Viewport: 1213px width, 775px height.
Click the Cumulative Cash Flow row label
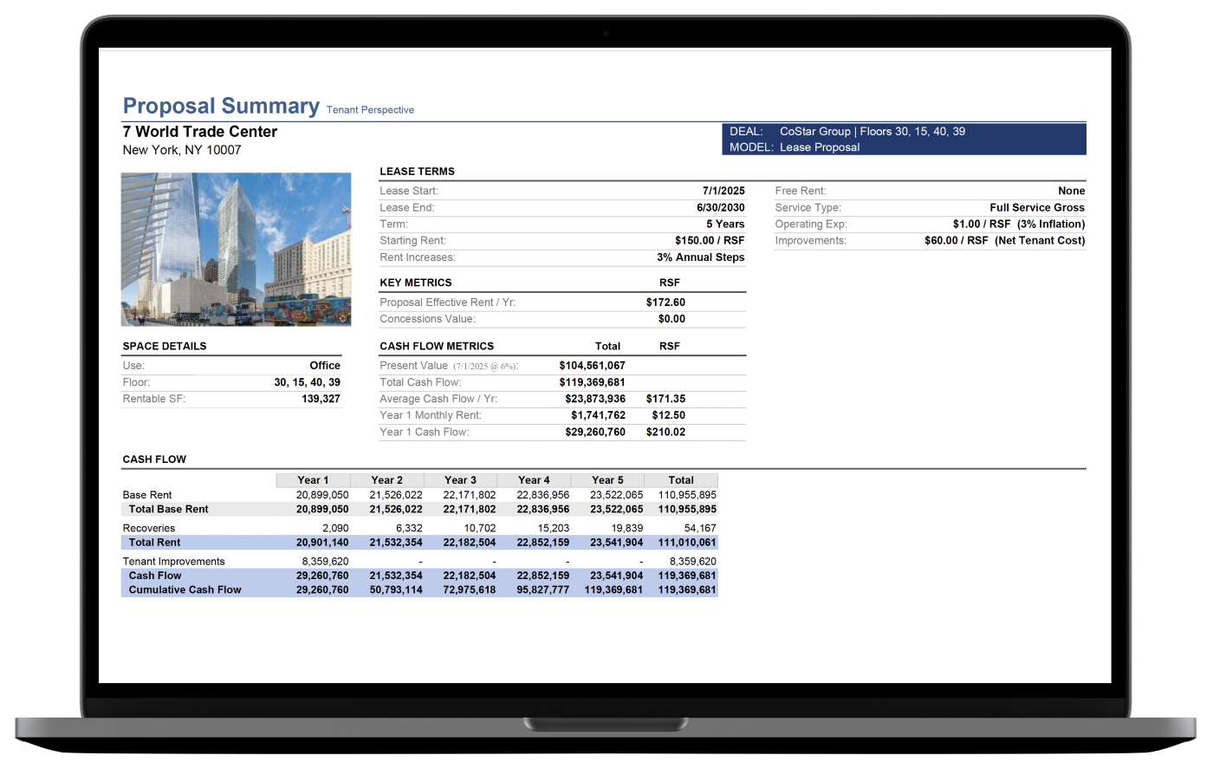(185, 590)
